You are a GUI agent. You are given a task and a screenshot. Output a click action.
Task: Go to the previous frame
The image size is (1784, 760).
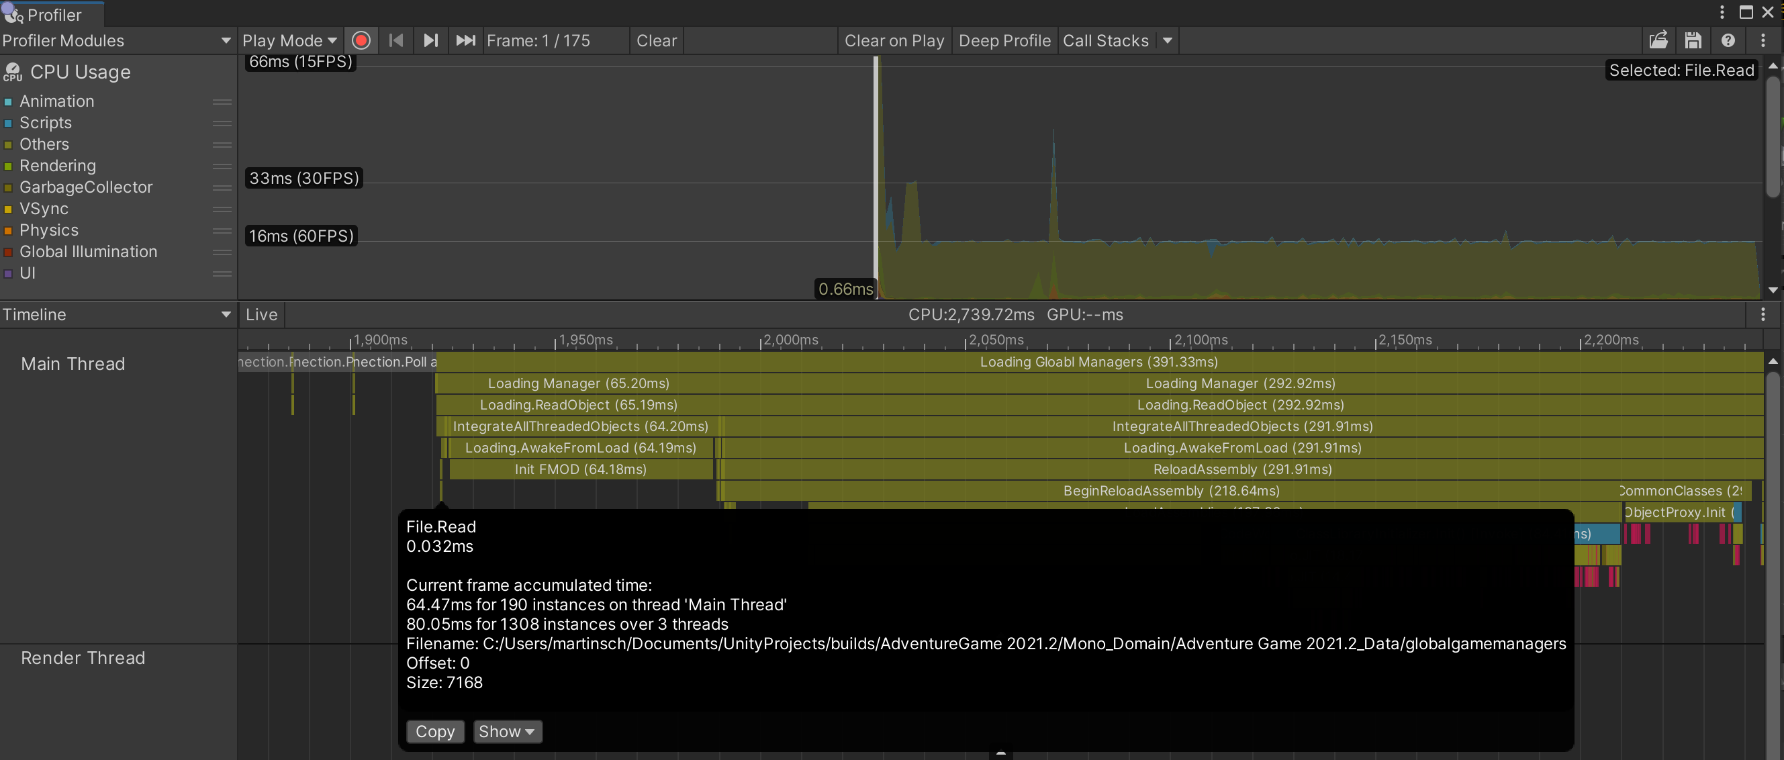(396, 41)
